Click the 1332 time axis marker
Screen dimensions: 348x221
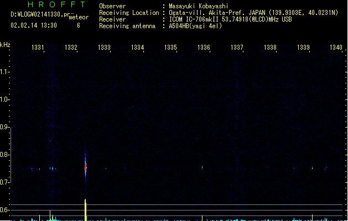click(x=71, y=47)
